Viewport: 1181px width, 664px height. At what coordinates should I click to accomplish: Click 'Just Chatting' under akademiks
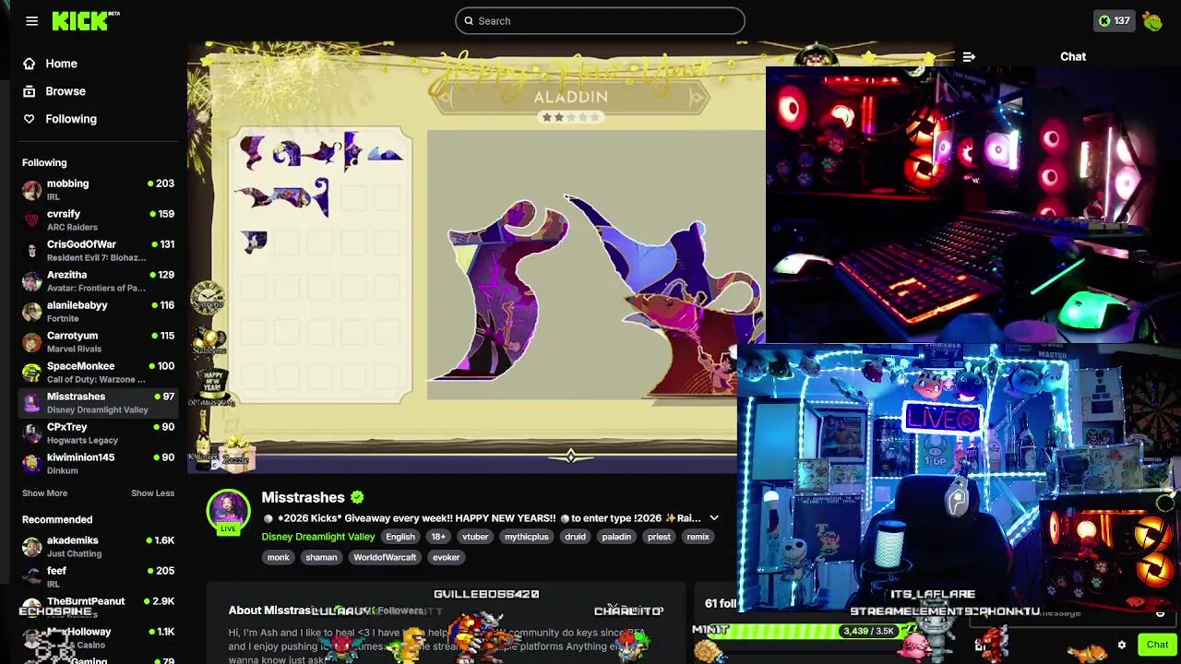coord(73,553)
